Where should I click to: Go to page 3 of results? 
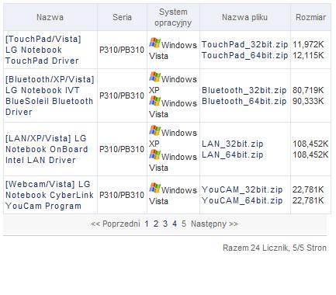coord(165,224)
